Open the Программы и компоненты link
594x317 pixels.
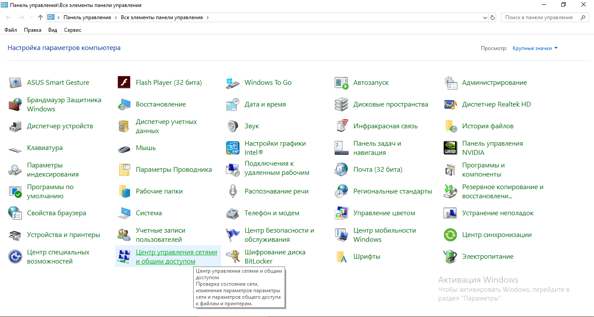pyautogui.click(x=483, y=170)
